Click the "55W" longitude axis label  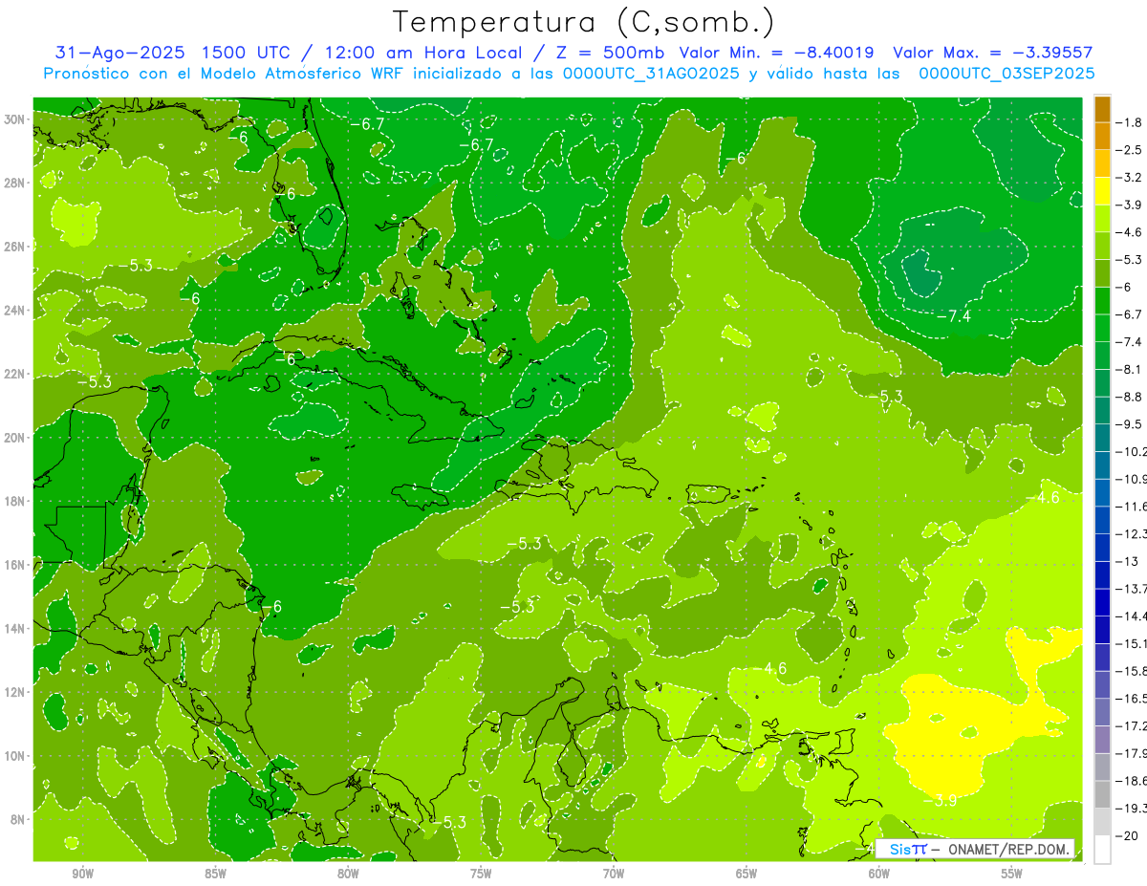(x=1012, y=875)
